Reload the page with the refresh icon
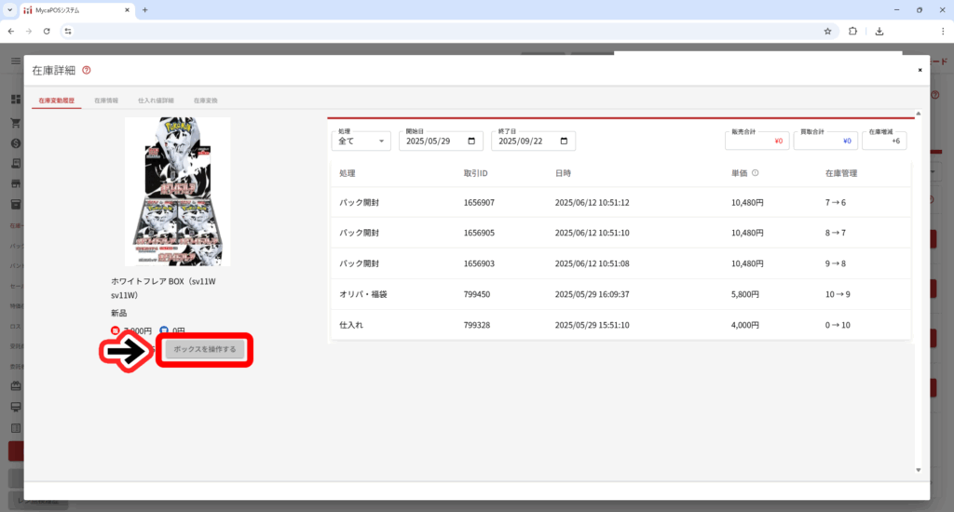The image size is (954, 512). click(x=47, y=31)
